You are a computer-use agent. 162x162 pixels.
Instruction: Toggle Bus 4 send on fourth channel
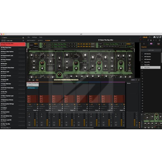click(74, 102)
